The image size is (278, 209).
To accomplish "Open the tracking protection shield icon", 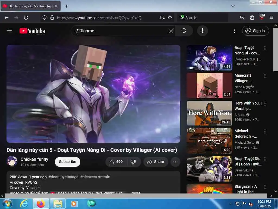I will click(45, 18).
